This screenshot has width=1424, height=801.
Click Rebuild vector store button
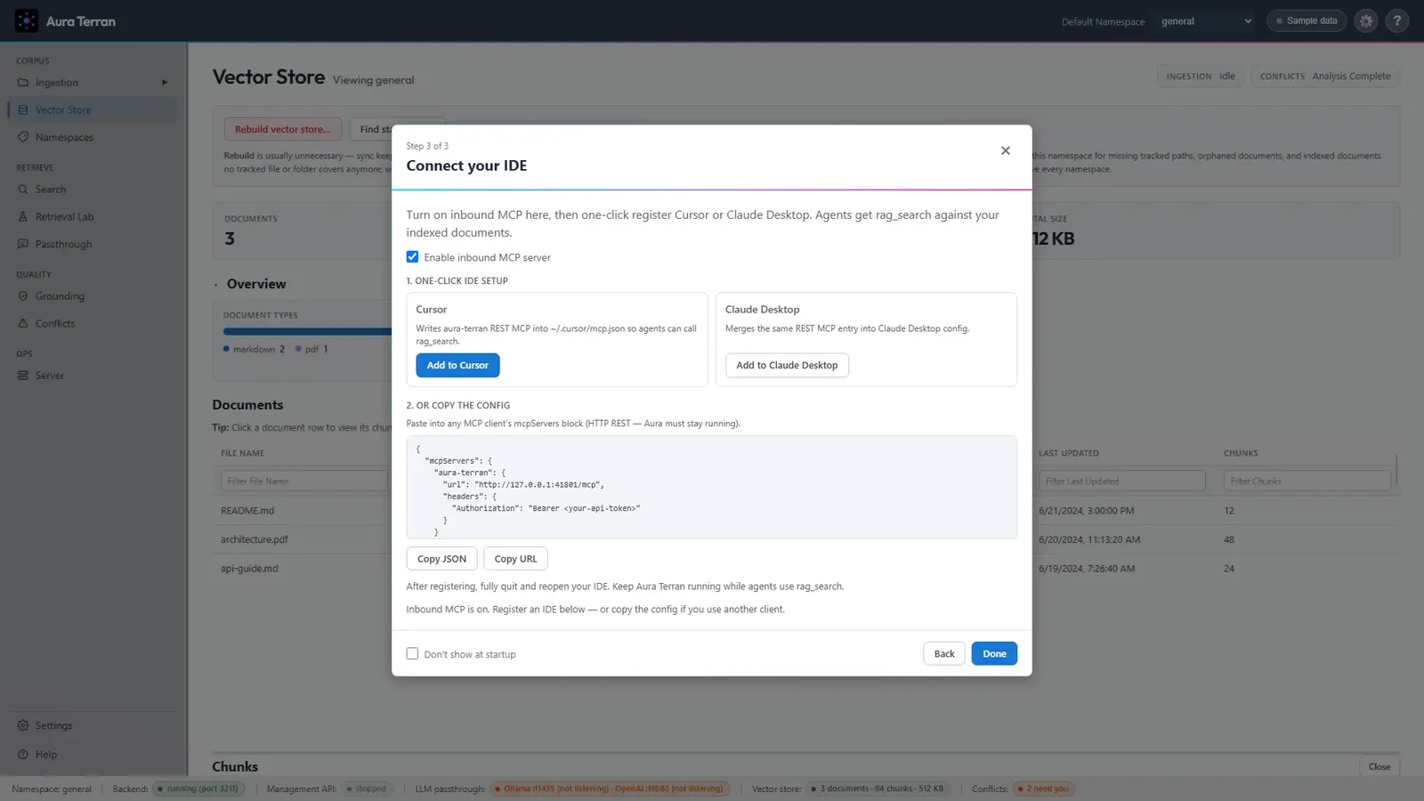tap(282, 129)
